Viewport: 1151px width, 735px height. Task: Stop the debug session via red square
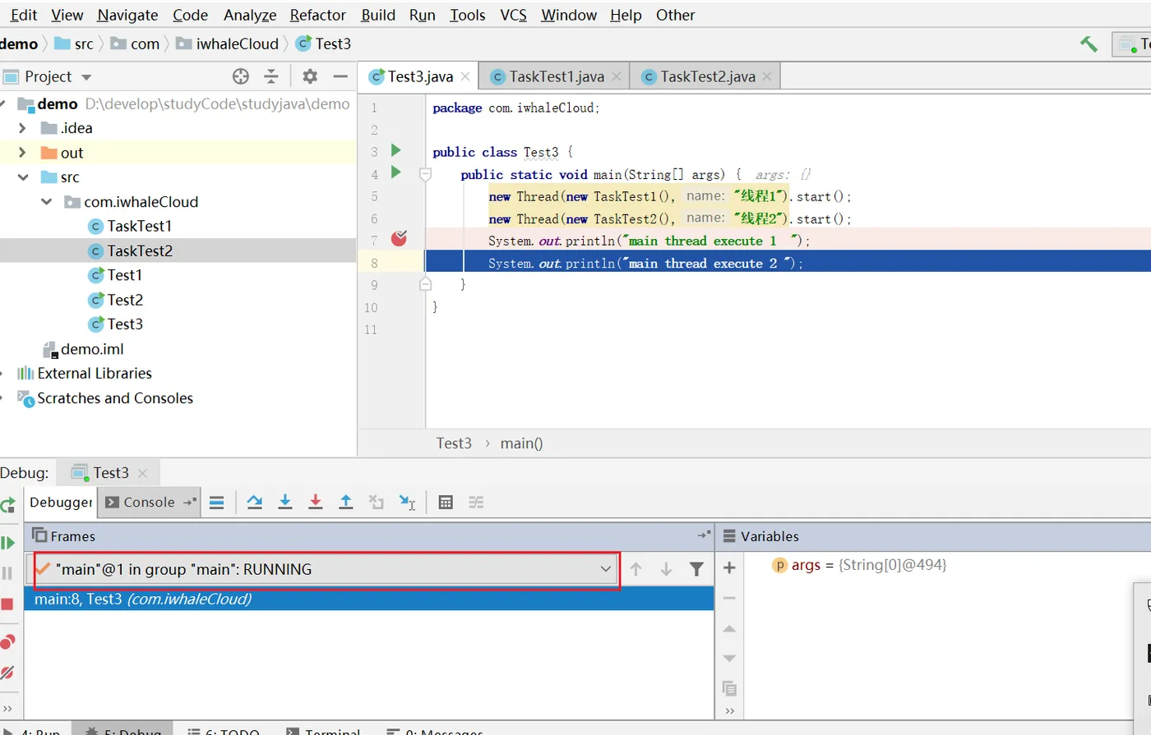coord(7,604)
